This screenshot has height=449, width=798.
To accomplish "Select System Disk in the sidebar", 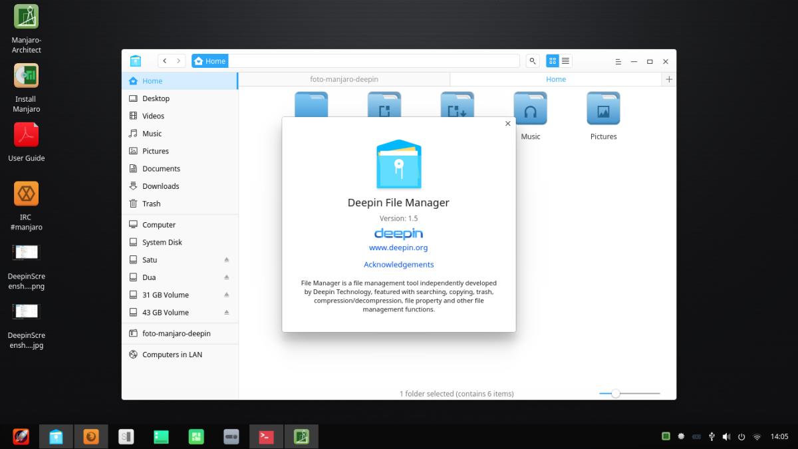I will click(x=180, y=242).
